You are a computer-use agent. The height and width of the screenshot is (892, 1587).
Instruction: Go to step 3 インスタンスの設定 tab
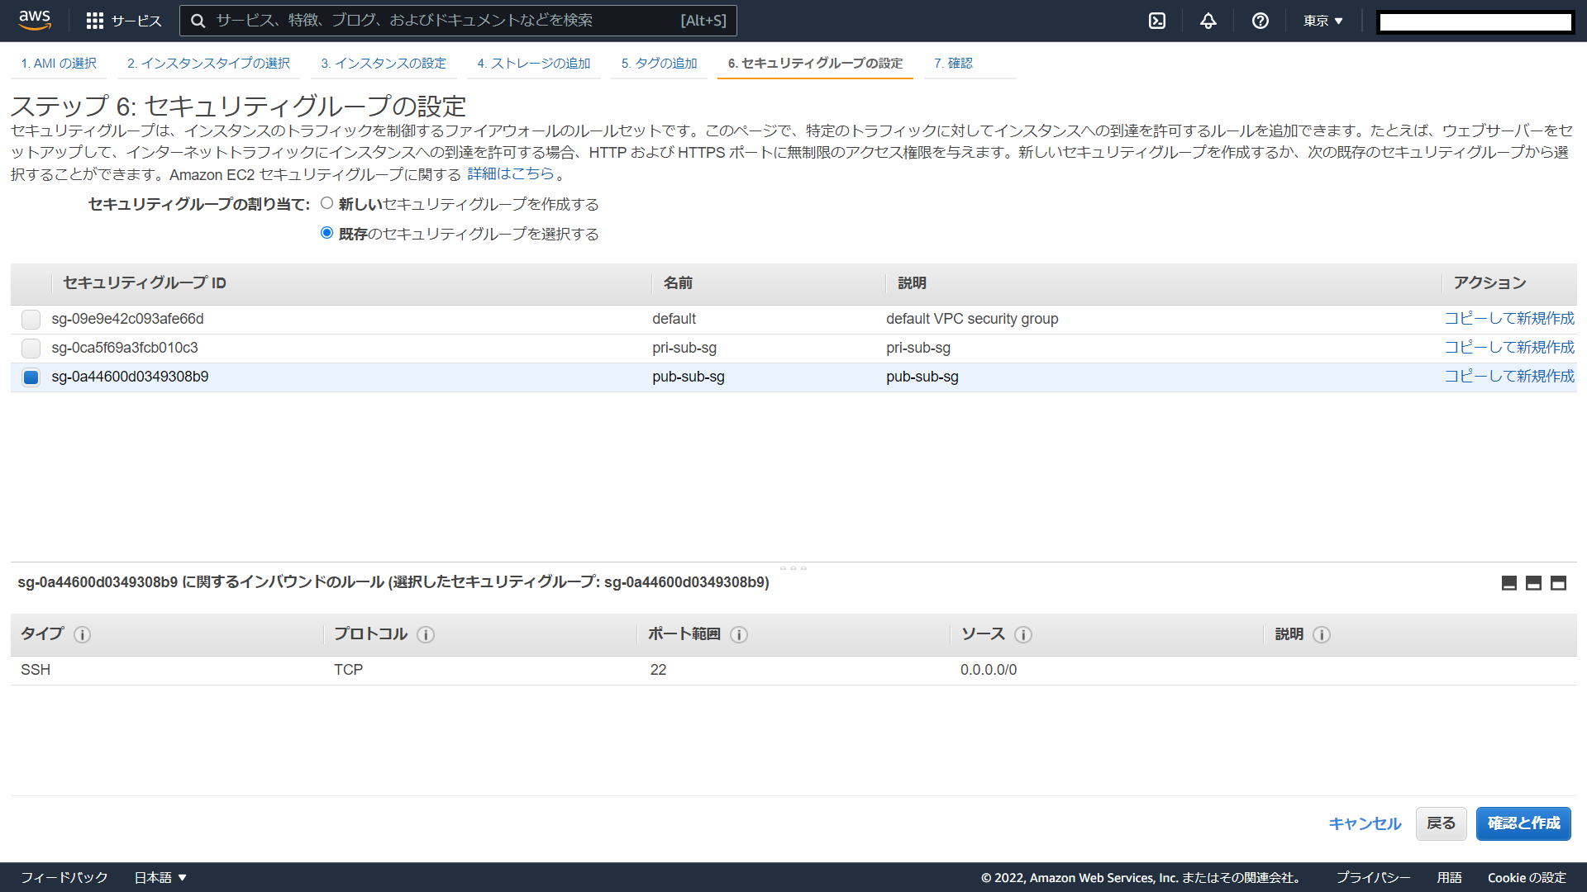coord(384,64)
